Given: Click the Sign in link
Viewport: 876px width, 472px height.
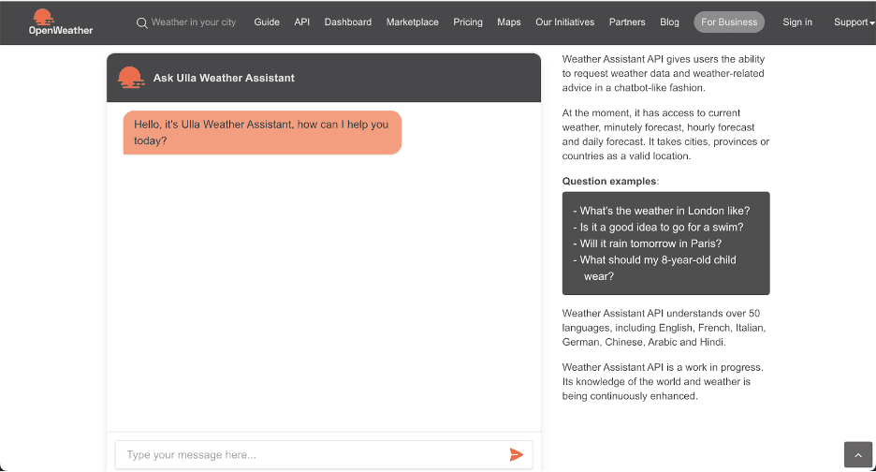Looking at the screenshot, I should point(797,22).
